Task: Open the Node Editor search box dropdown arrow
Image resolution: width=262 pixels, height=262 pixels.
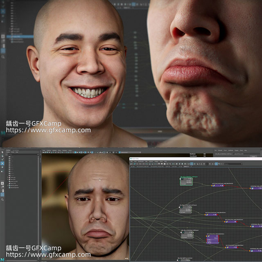Action: pos(242,164)
